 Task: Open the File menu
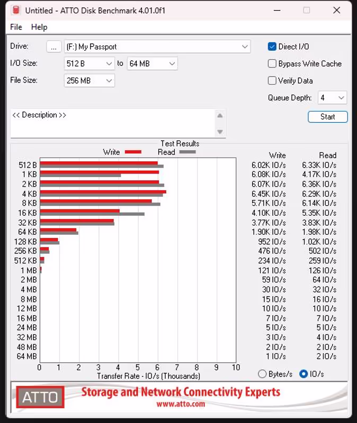(16, 27)
